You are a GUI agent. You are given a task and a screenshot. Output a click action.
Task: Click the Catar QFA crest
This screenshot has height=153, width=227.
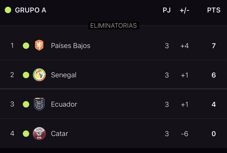39,134
